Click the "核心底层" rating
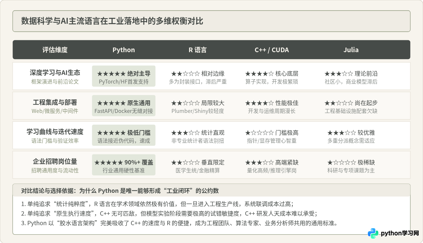This screenshot has height=243, width=423. 272,74
